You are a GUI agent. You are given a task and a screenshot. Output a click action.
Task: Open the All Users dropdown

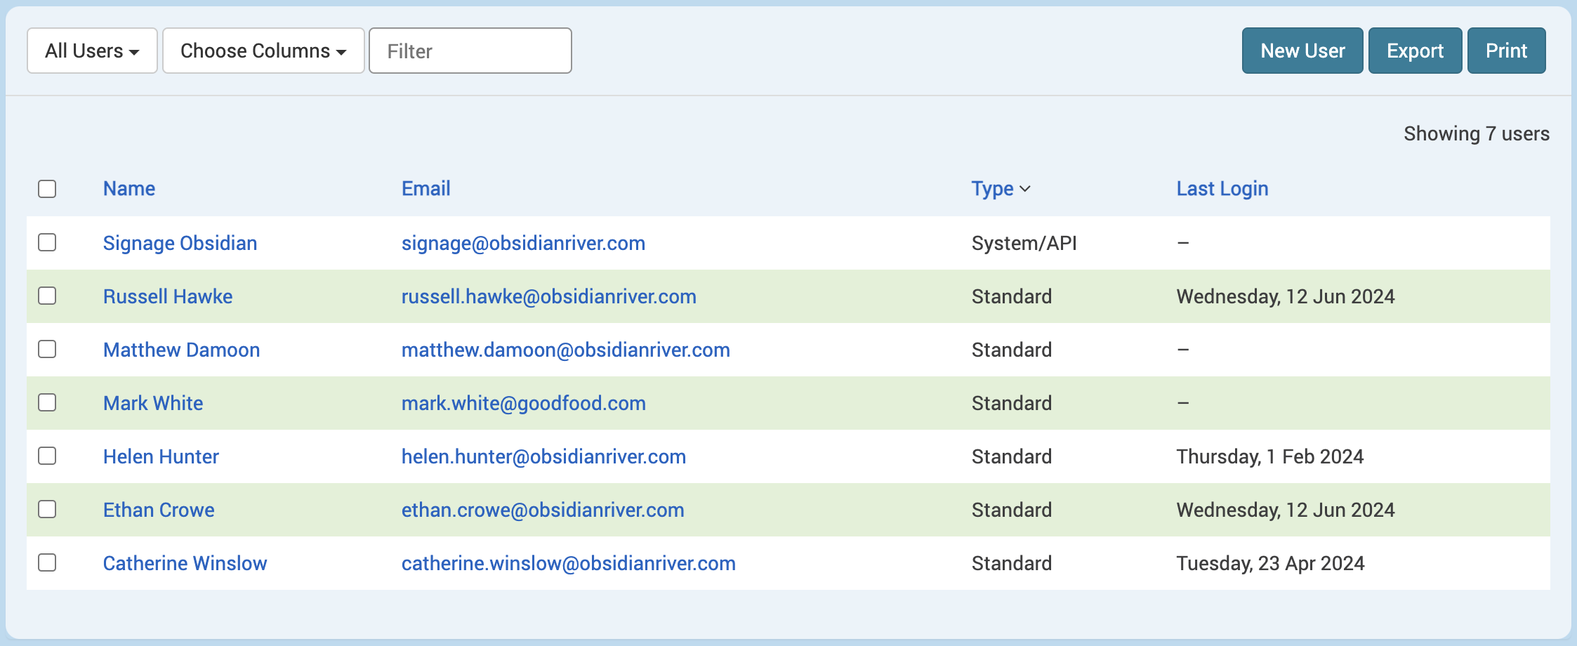tap(92, 51)
